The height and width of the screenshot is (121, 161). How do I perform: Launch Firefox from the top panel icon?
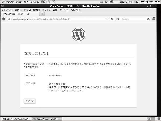point(43,2)
